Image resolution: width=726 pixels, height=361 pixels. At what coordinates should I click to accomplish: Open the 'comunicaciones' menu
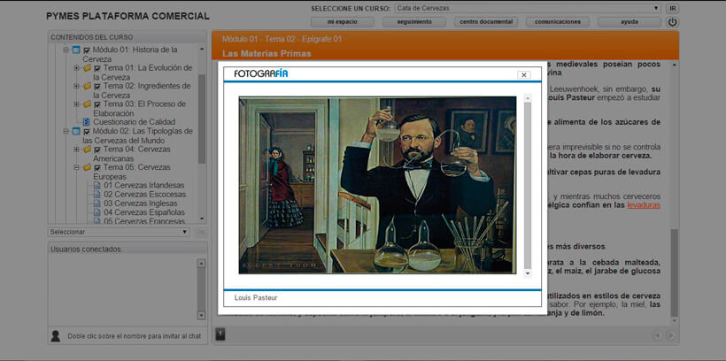pos(558,22)
